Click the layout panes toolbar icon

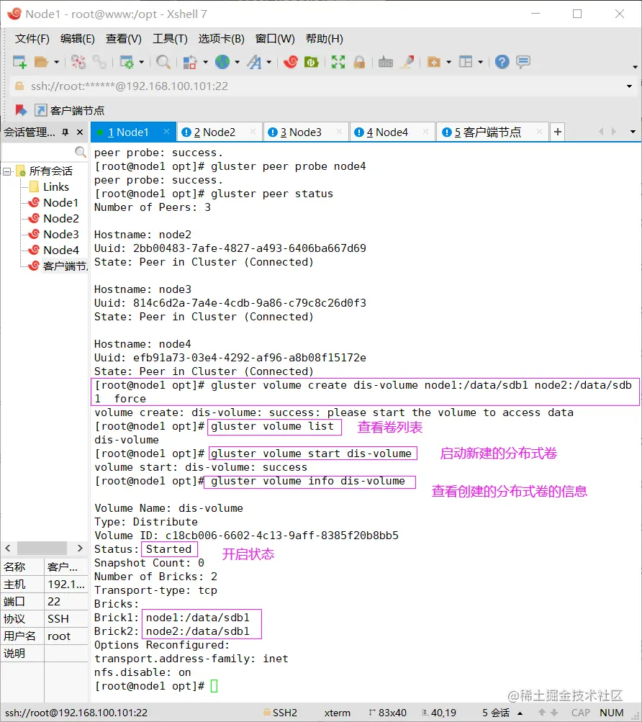pos(466,62)
